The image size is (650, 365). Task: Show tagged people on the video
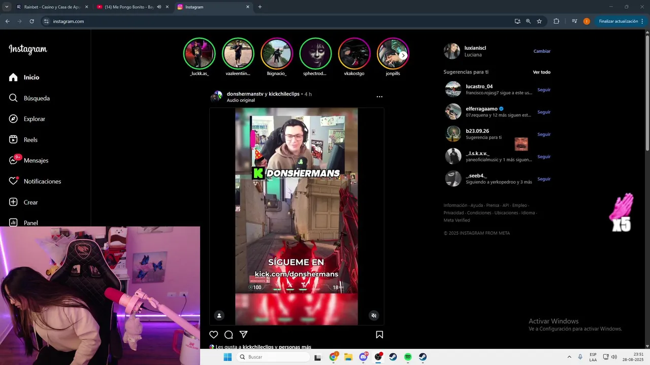[219, 315]
